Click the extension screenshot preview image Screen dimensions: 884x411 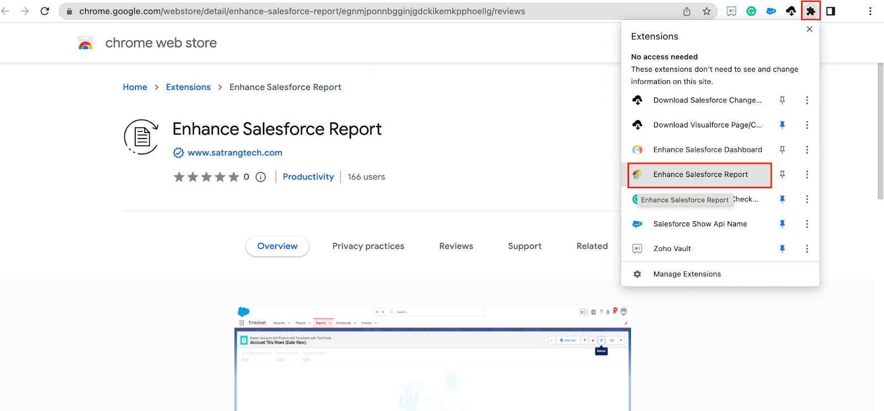433,357
